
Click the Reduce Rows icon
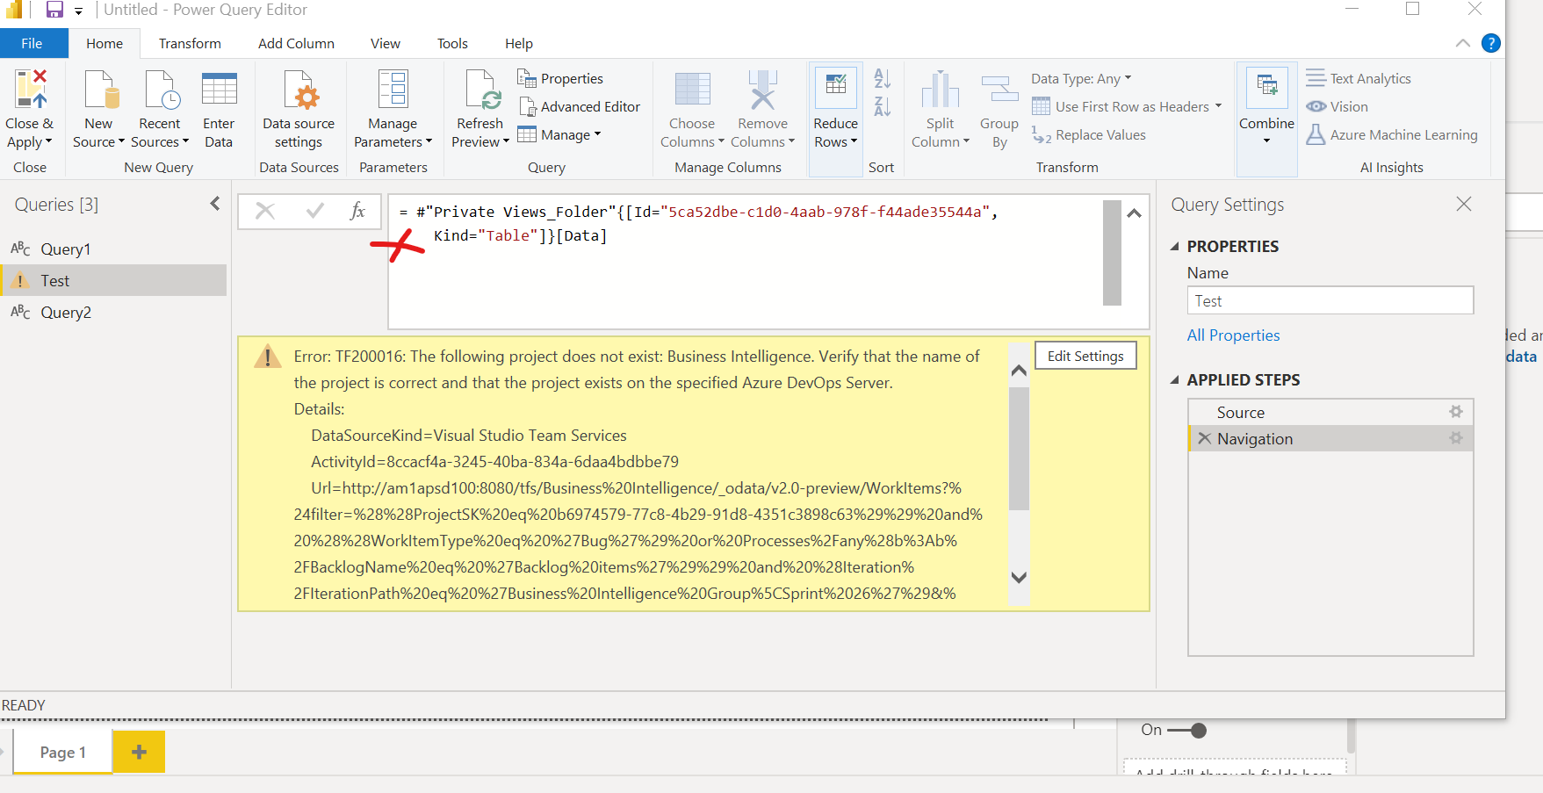click(x=836, y=87)
